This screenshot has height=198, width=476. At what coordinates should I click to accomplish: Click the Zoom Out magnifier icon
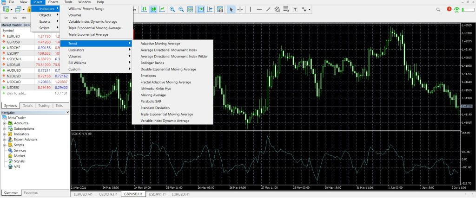point(181,9)
